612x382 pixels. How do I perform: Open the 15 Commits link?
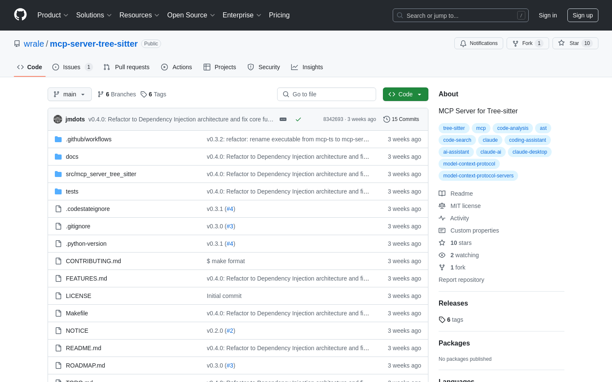(x=401, y=119)
